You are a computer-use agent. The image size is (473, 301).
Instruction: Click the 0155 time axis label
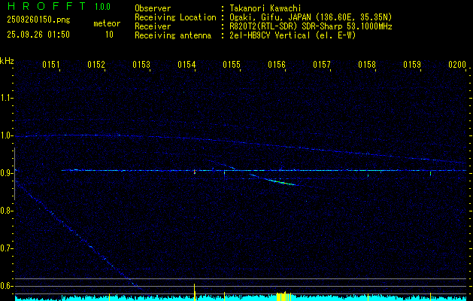232,65
